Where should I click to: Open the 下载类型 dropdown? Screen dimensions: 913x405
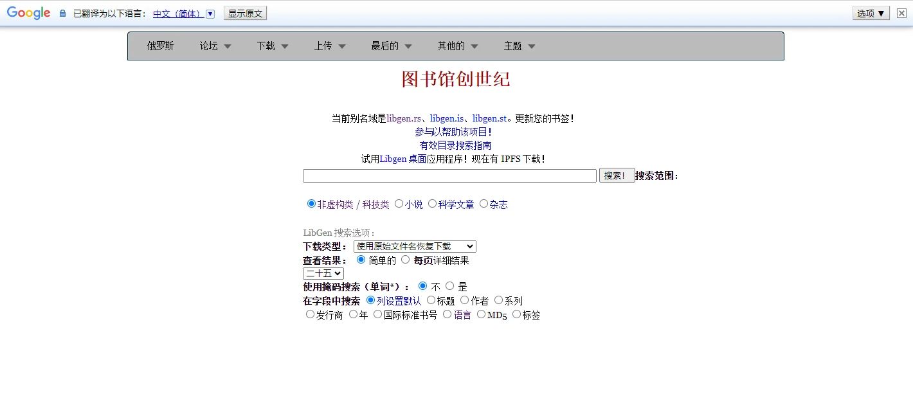click(415, 246)
